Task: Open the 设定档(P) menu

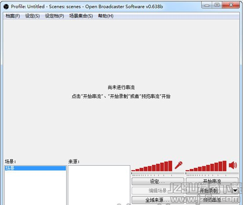Action: (55, 16)
